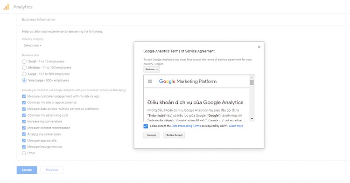Screen dimensions: 350x183
Task: Click the Terms of Service Agreement dialog title
Action: click(179, 51)
